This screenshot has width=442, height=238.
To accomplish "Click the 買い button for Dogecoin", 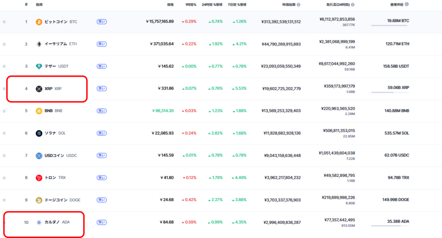I will coord(102,200).
